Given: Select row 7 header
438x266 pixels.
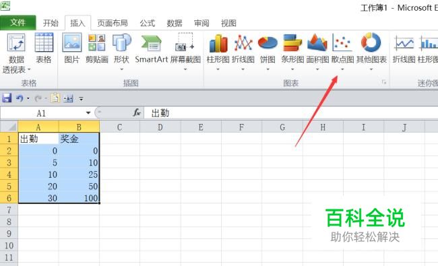Looking at the screenshot, I should [x=9, y=209].
